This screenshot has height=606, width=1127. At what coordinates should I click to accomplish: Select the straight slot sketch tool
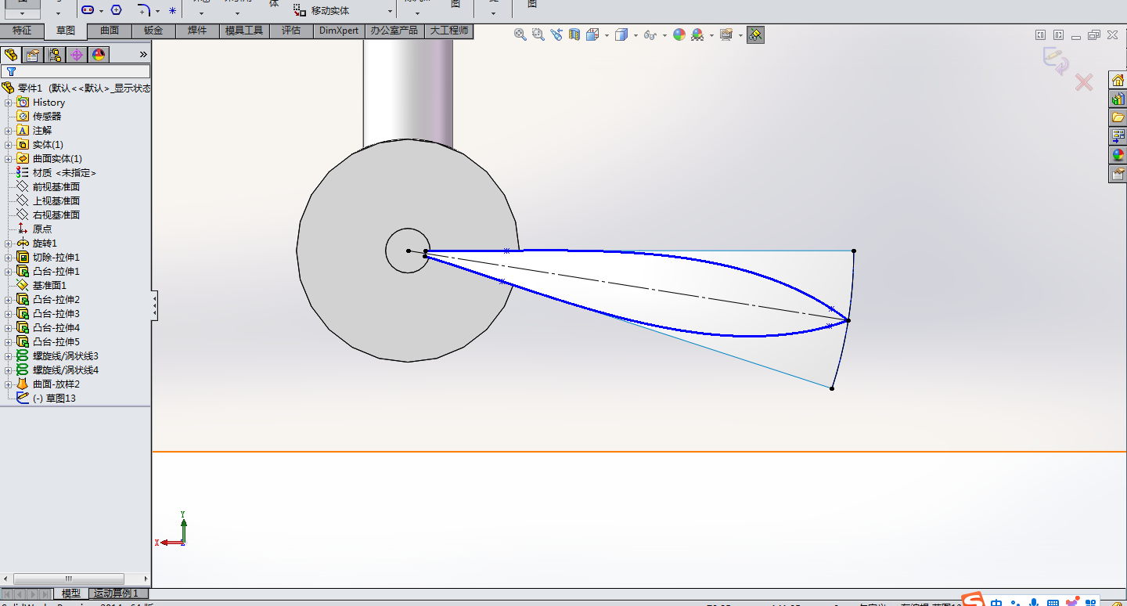click(88, 10)
